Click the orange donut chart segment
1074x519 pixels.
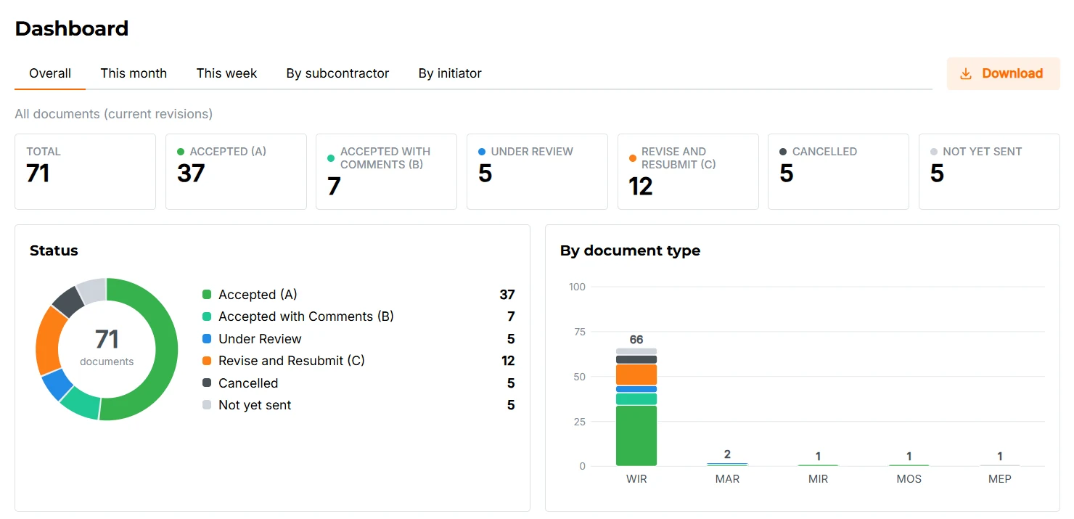pos(48,340)
